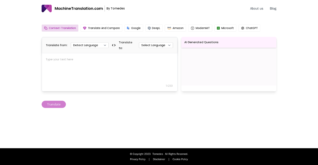Image resolution: width=318 pixels, height=165 pixels.
Task: Expand the Select Language dropdown
Action: [x=156, y=45]
